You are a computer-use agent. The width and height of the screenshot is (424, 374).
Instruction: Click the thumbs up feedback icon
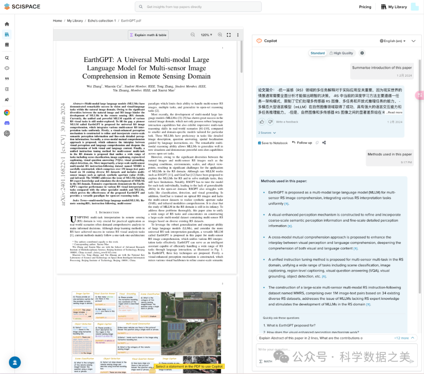(261, 122)
